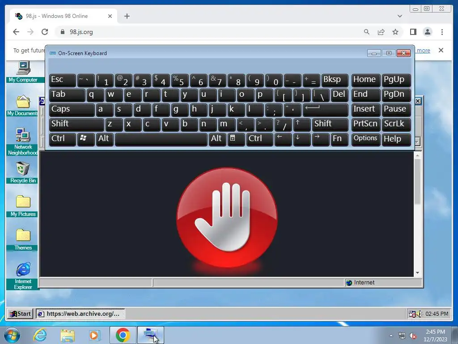Open My Pictures folder icon
Image resolution: width=458 pixels, height=344 pixels.
[x=23, y=206]
